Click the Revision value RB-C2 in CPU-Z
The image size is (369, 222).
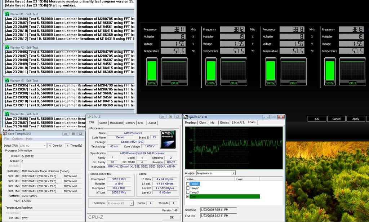[171, 162]
